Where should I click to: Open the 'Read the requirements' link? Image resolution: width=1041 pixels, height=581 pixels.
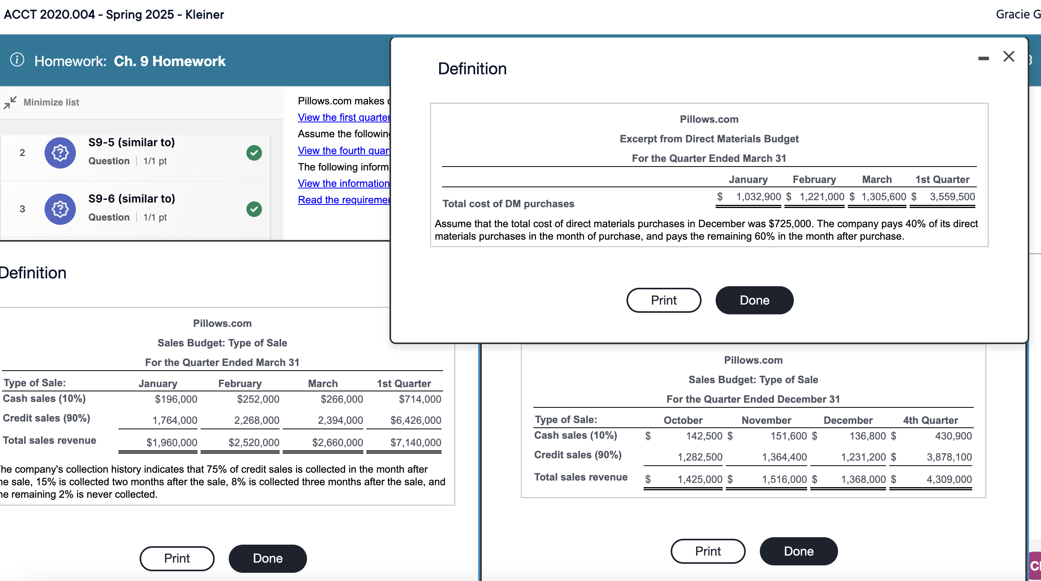[x=343, y=199]
